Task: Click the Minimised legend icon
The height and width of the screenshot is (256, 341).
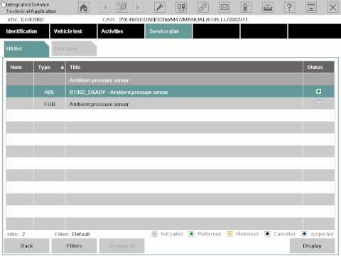Action: 229,234
